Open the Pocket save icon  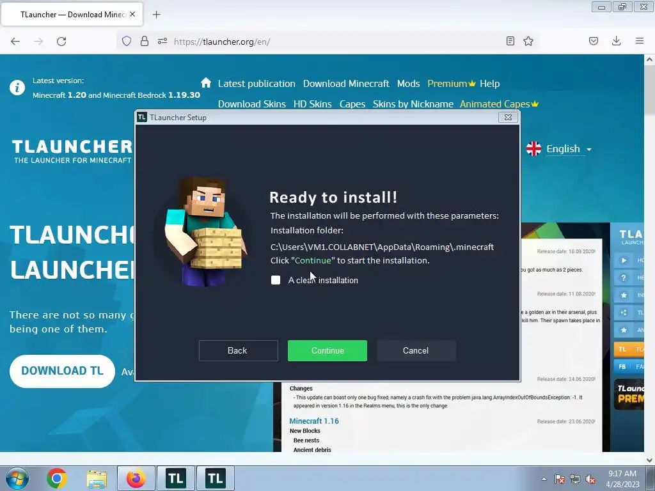[594, 41]
